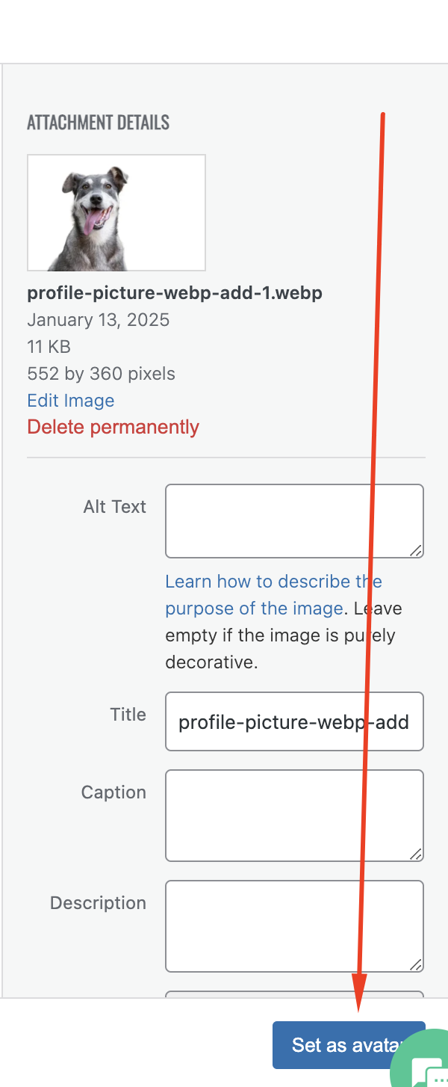Screen dimensions: 448x1087
Task: Open the green chat widget icon
Action: pyautogui.click(x=421, y=1060)
